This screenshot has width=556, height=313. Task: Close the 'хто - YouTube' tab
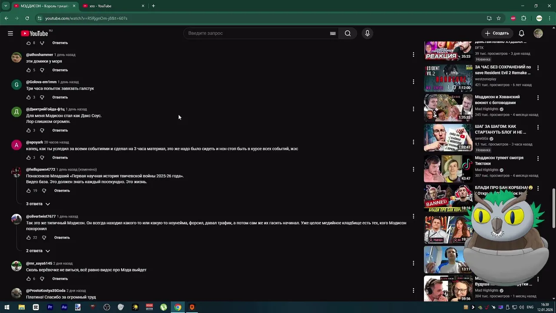pyautogui.click(x=143, y=6)
